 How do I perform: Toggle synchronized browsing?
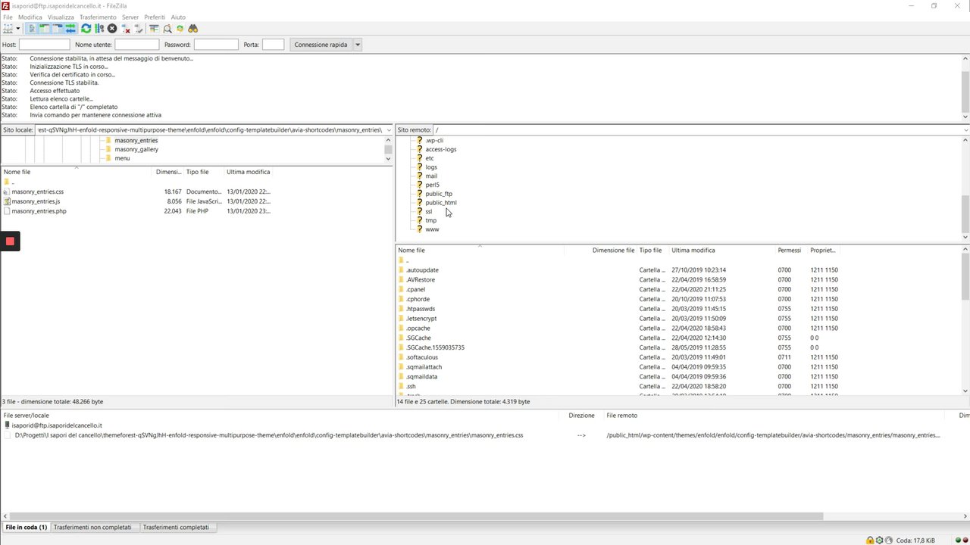(x=180, y=29)
